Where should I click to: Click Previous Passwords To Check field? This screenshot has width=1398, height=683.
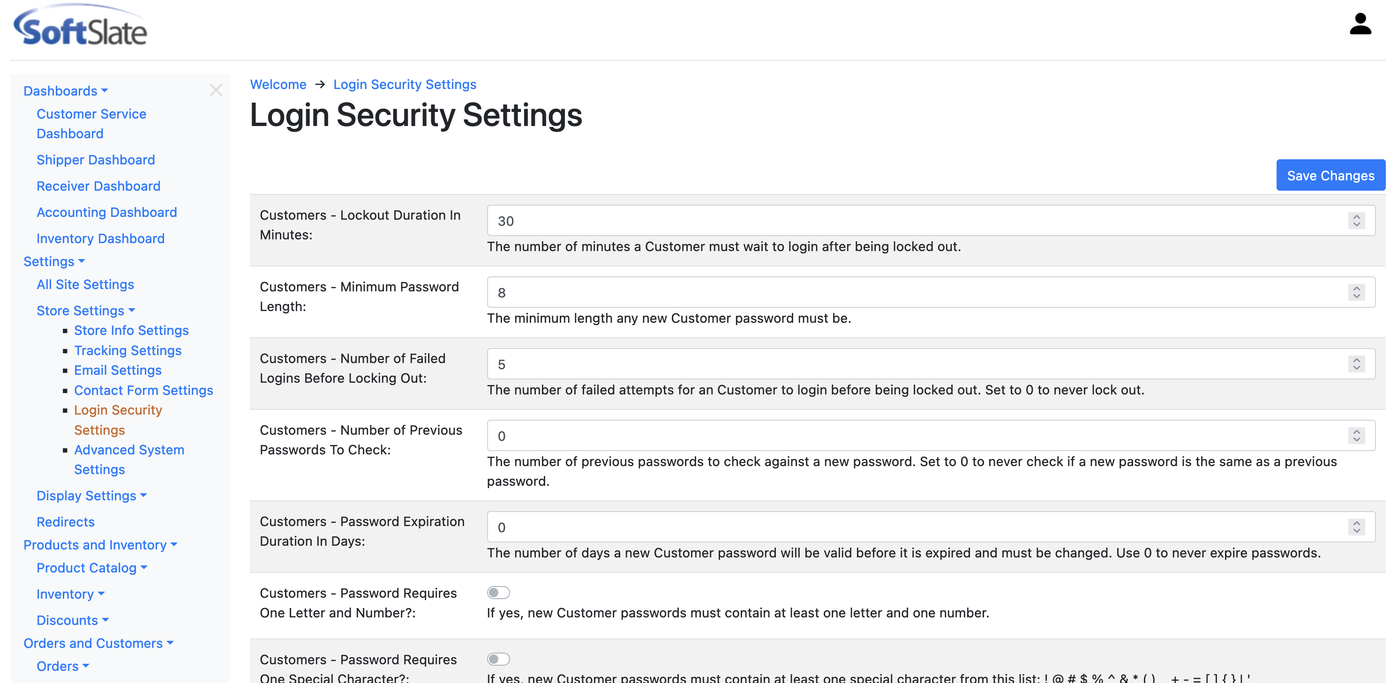coord(931,435)
